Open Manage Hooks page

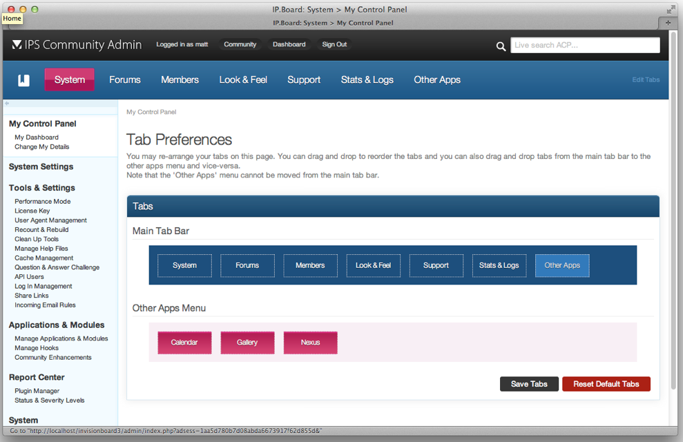pos(37,348)
